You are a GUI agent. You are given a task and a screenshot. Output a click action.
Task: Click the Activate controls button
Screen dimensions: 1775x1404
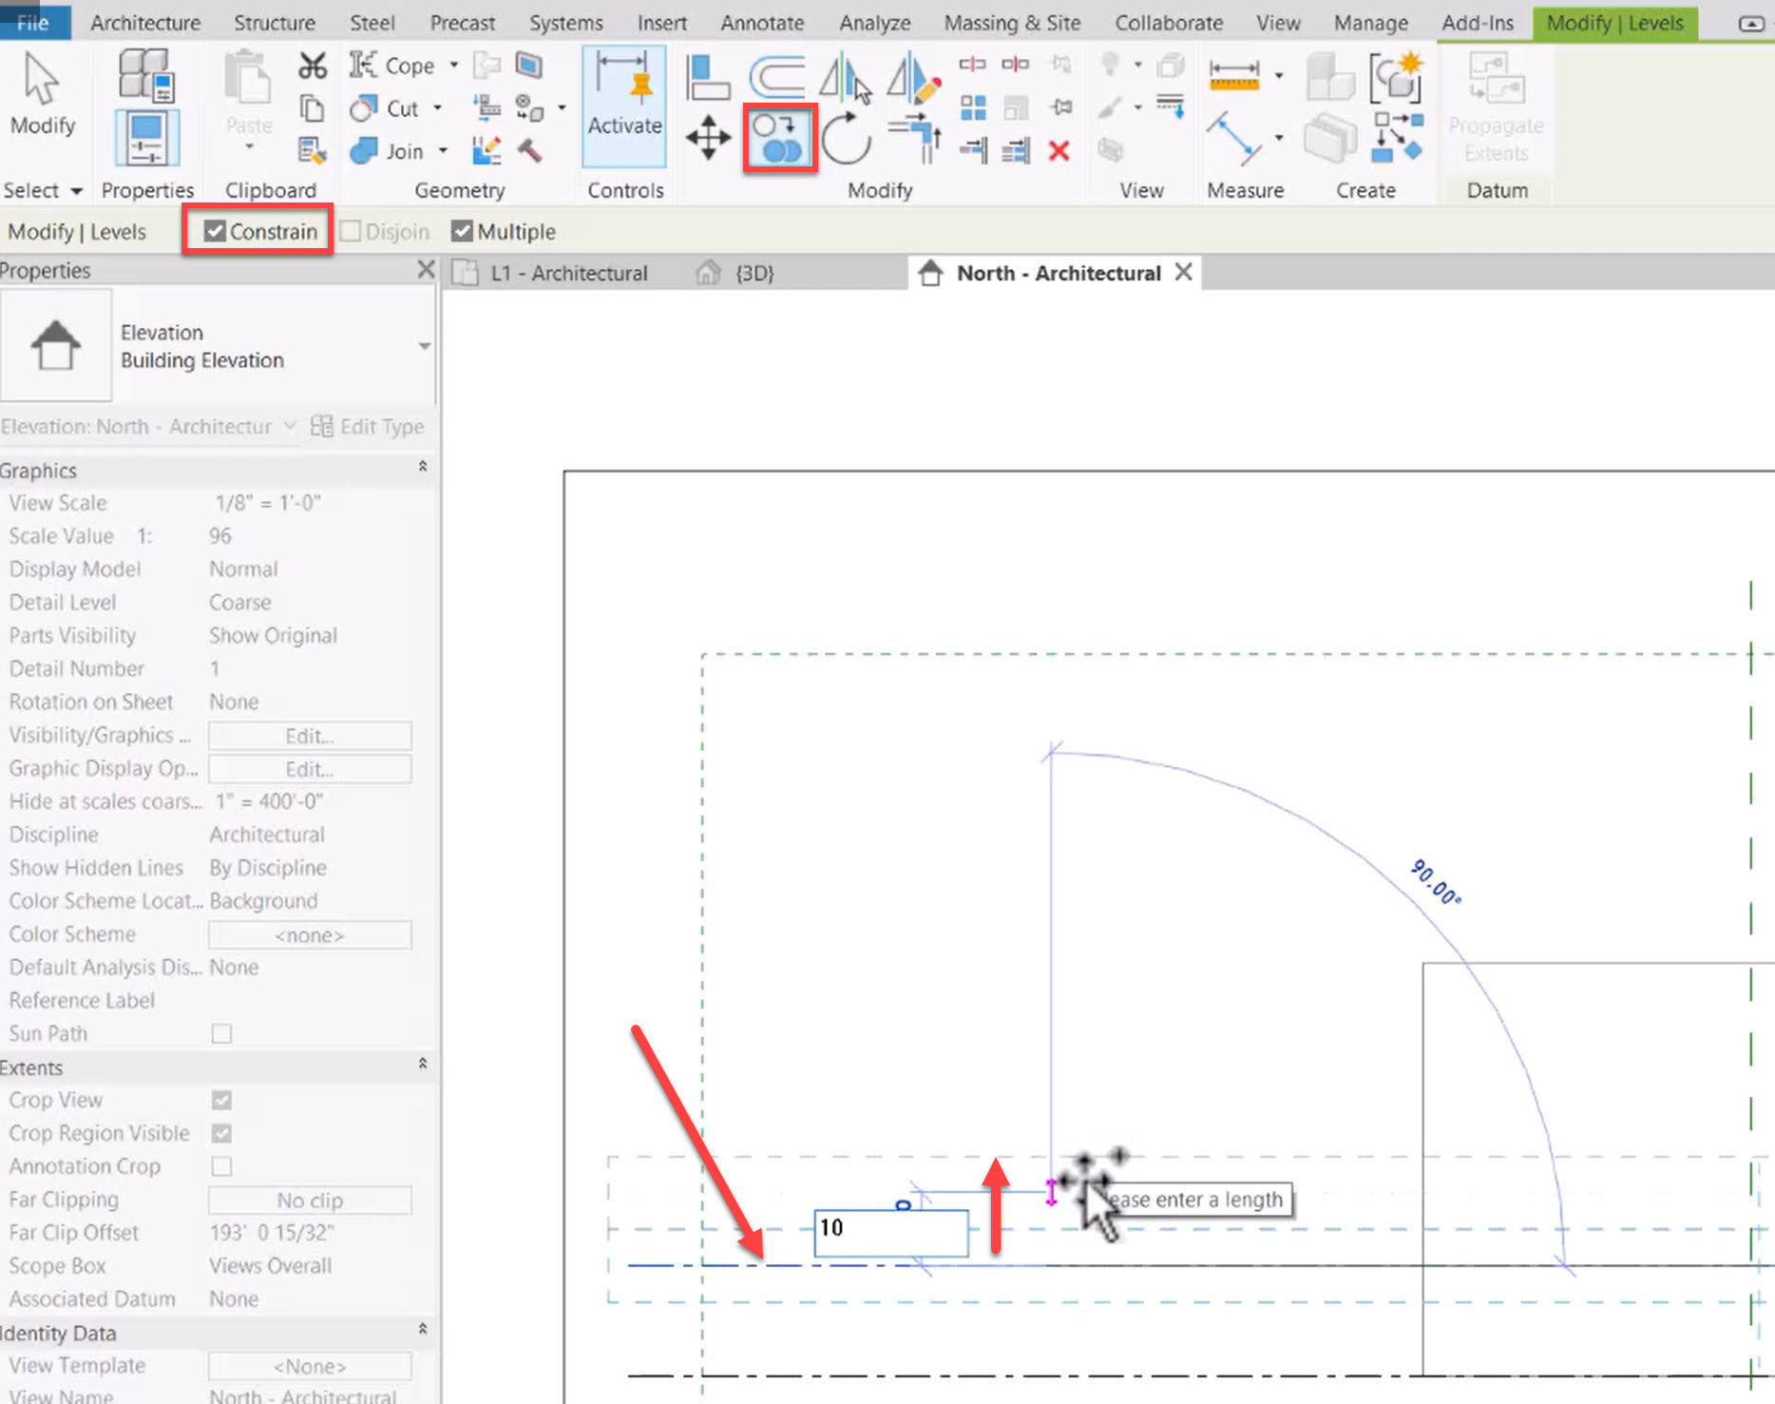(624, 106)
